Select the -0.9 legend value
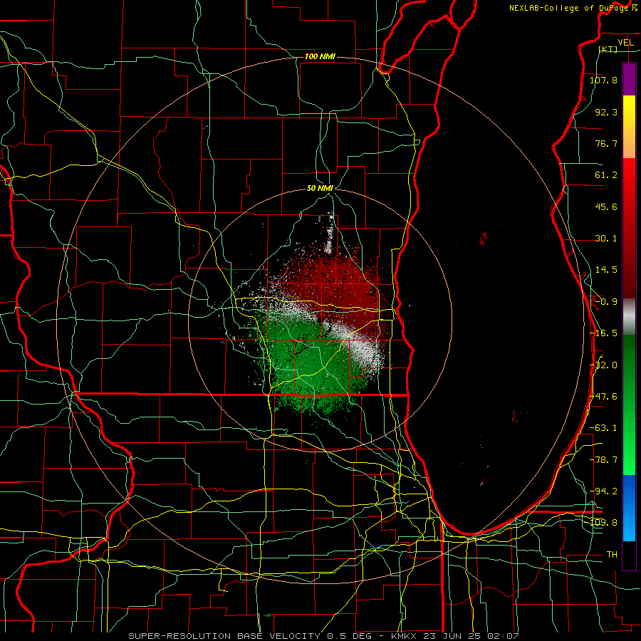This screenshot has width=641, height=641. pos(606,302)
